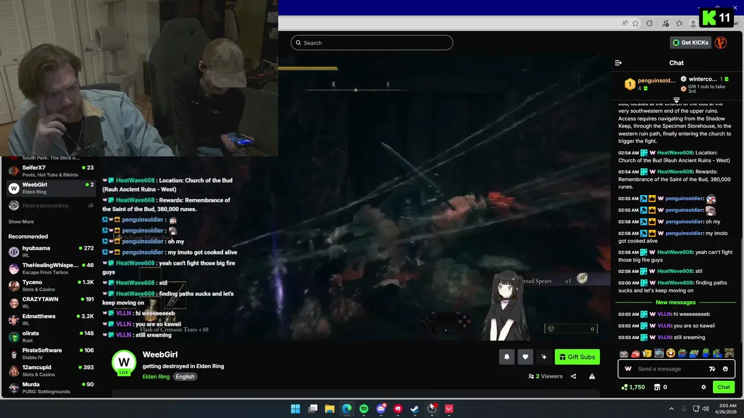The image size is (744, 418).
Task: Open the Elden Ring category link
Action: [x=156, y=376]
